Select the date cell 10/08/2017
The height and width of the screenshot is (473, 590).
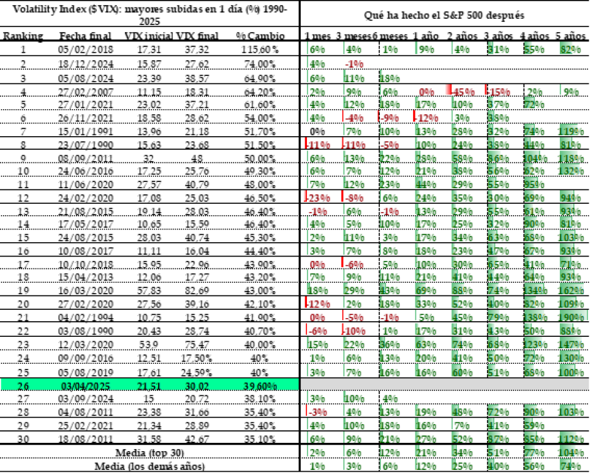click(x=85, y=251)
